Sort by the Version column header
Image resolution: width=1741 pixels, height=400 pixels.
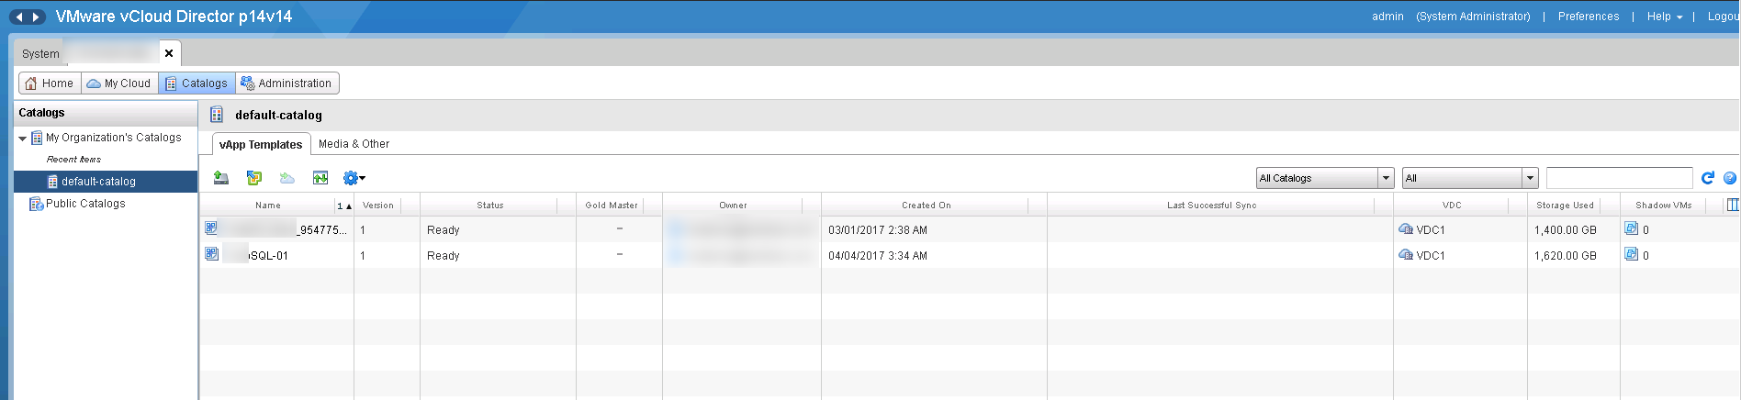[378, 206]
